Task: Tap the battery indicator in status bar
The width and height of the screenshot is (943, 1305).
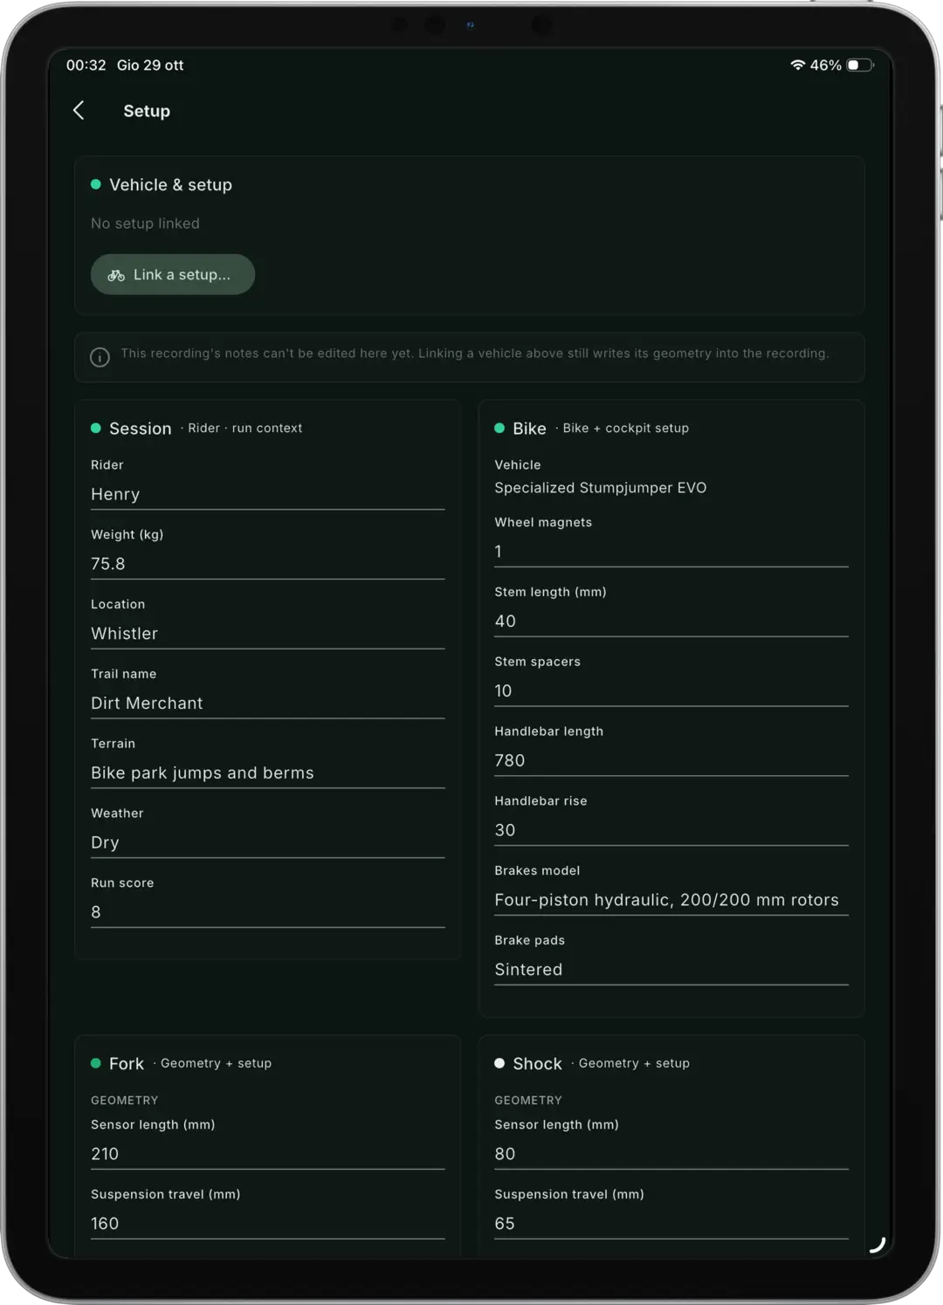Action: click(x=859, y=65)
